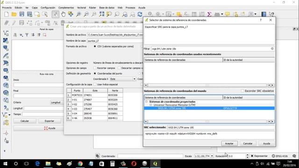Viewport: 299px width, 168px height.
Task: Collapse Universal Transverse Mercator (UTM) node
Action: (150, 105)
